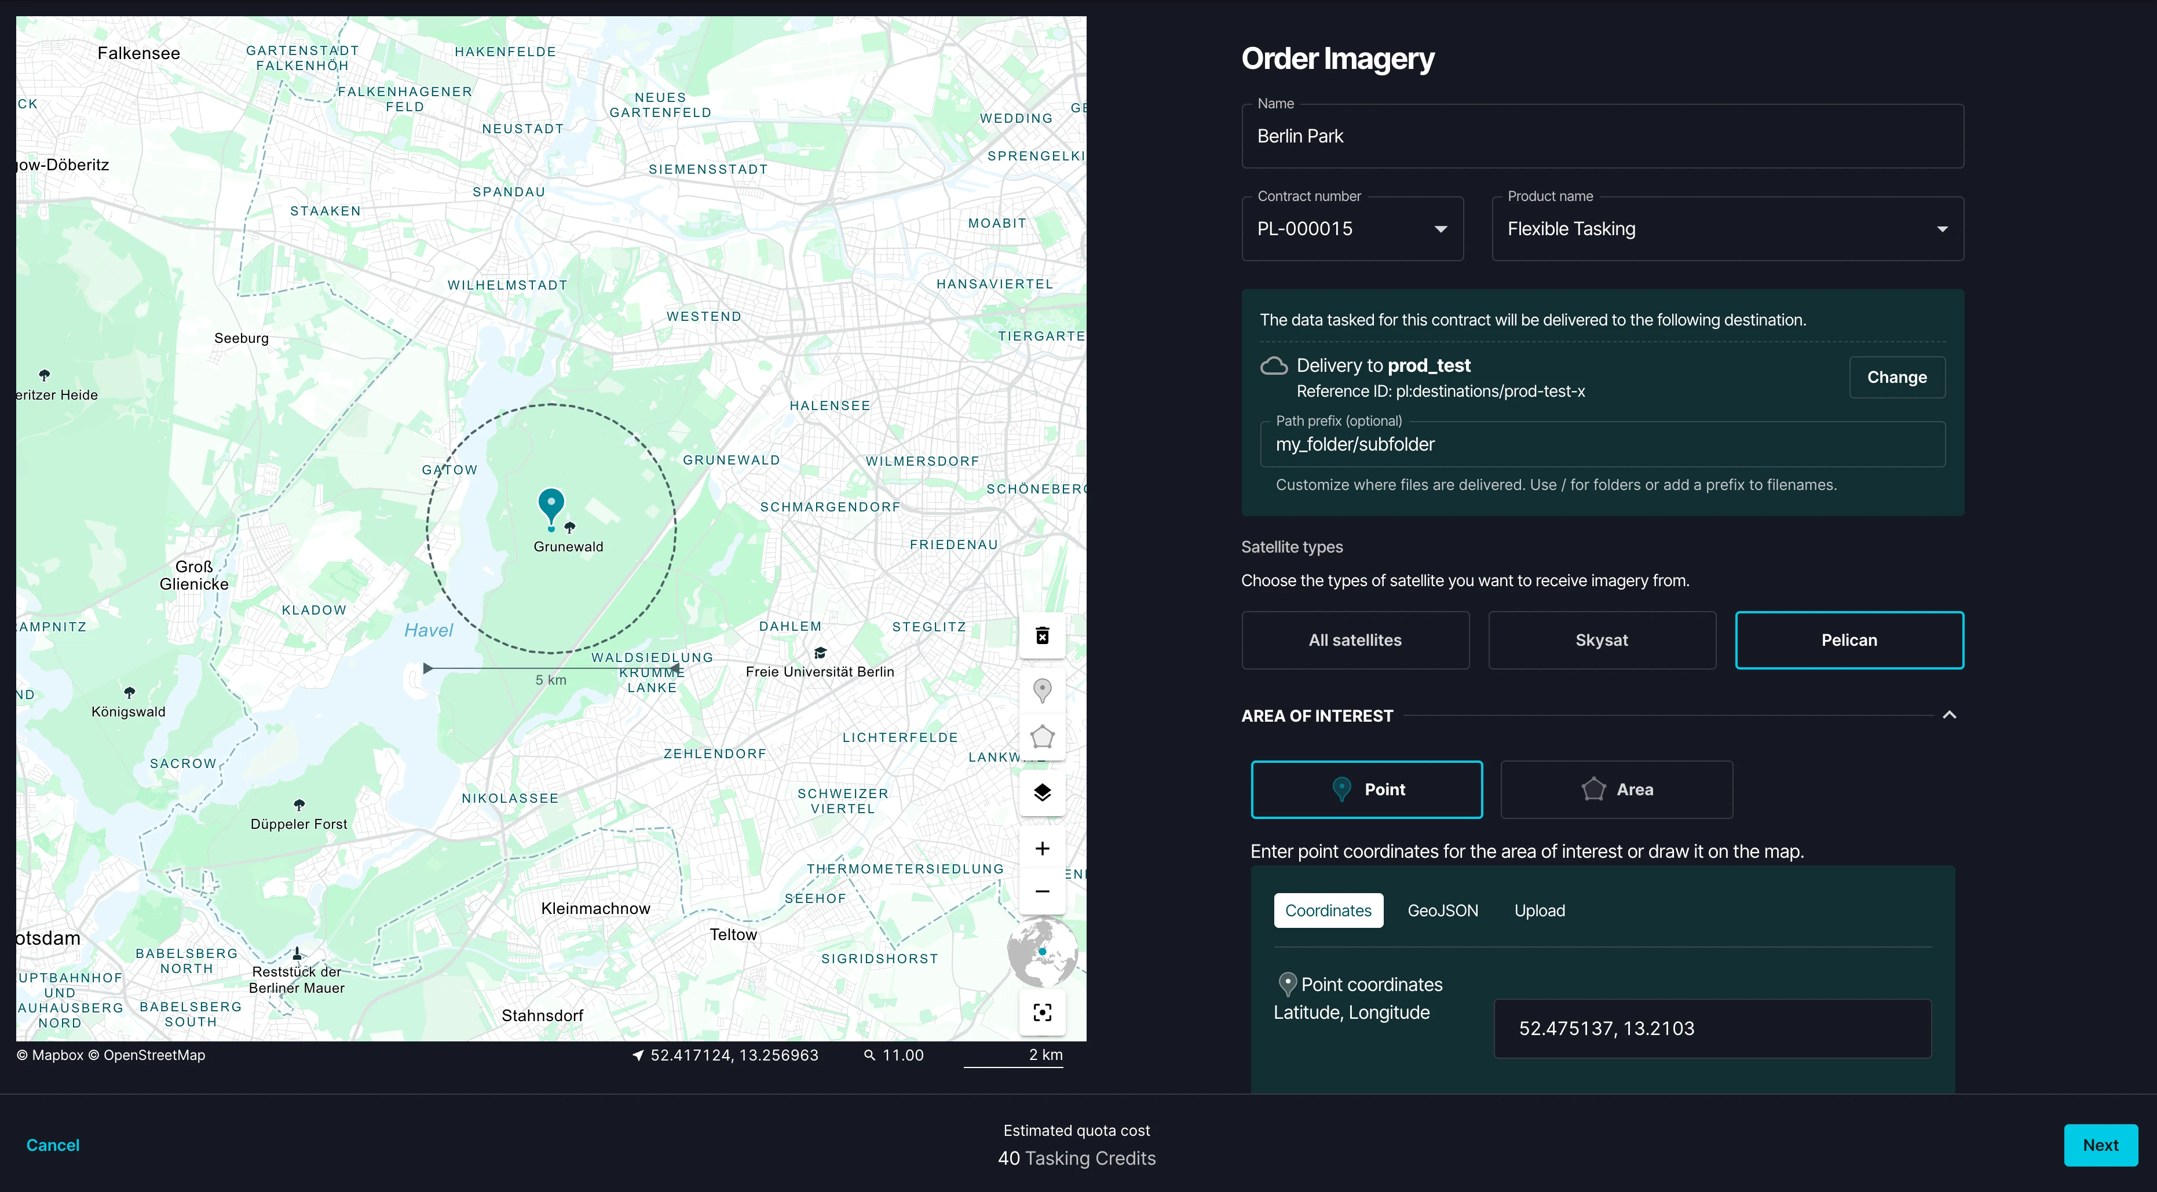
Task: Click the Spandau district label
Action: (x=509, y=192)
